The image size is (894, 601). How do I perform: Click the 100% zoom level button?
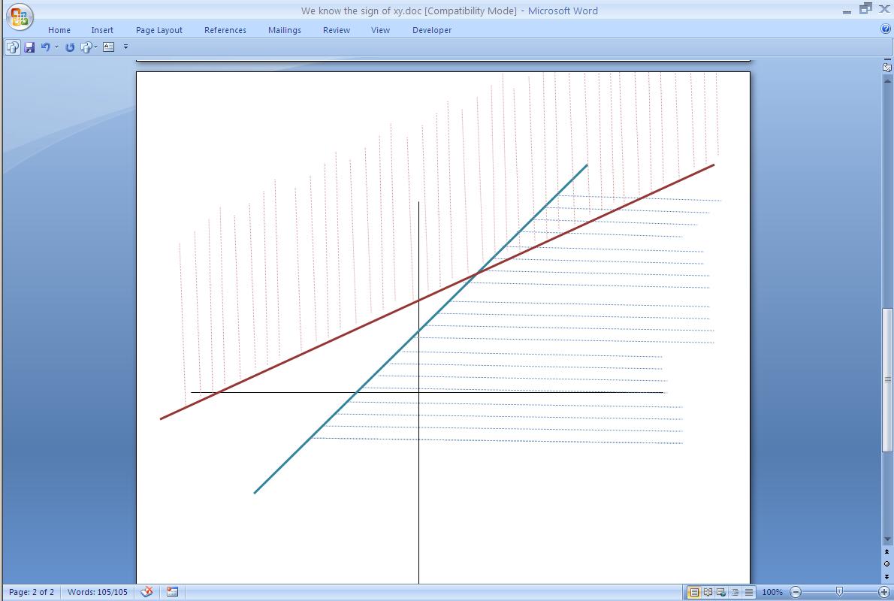pyautogui.click(x=772, y=592)
